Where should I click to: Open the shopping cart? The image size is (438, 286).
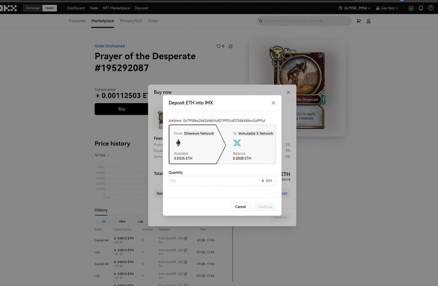pyautogui.click(x=359, y=21)
